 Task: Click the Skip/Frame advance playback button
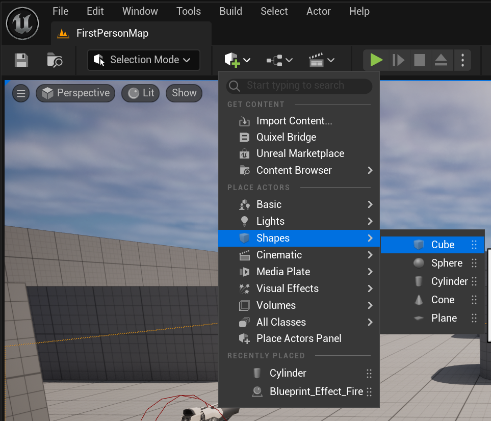[398, 60]
